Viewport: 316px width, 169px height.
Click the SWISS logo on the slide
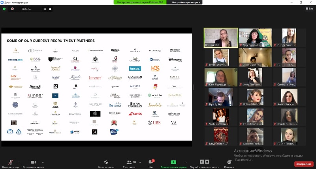pos(135,114)
